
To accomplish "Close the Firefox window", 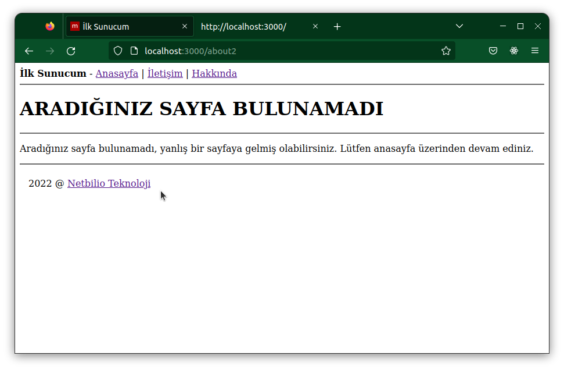I will 538,26.
